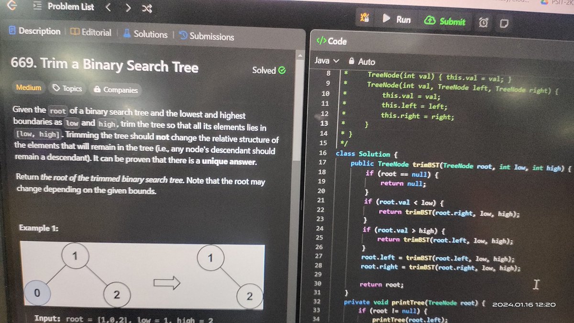Viewport: 574px width, 323px height.
Task: Click line number 17 in the gutter
Action: (x=322, y=163)
